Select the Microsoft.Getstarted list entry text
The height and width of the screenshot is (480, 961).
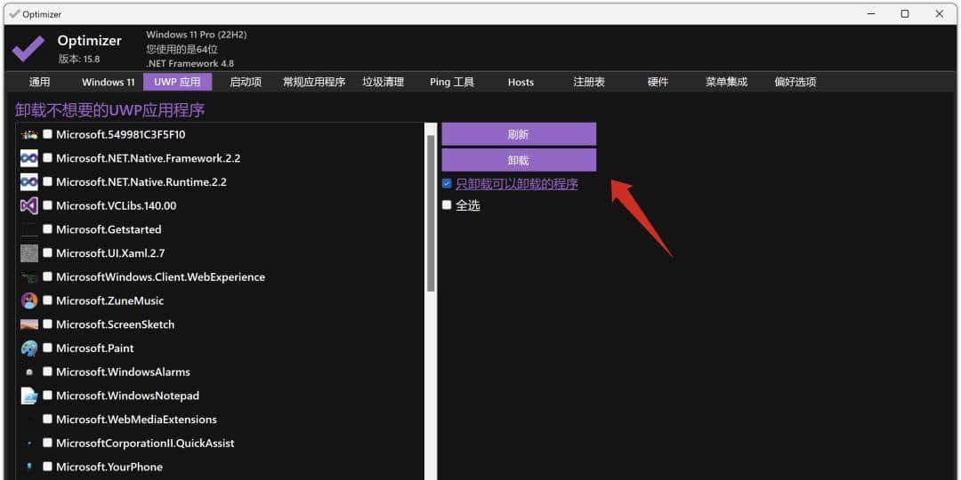coord(109,229)
